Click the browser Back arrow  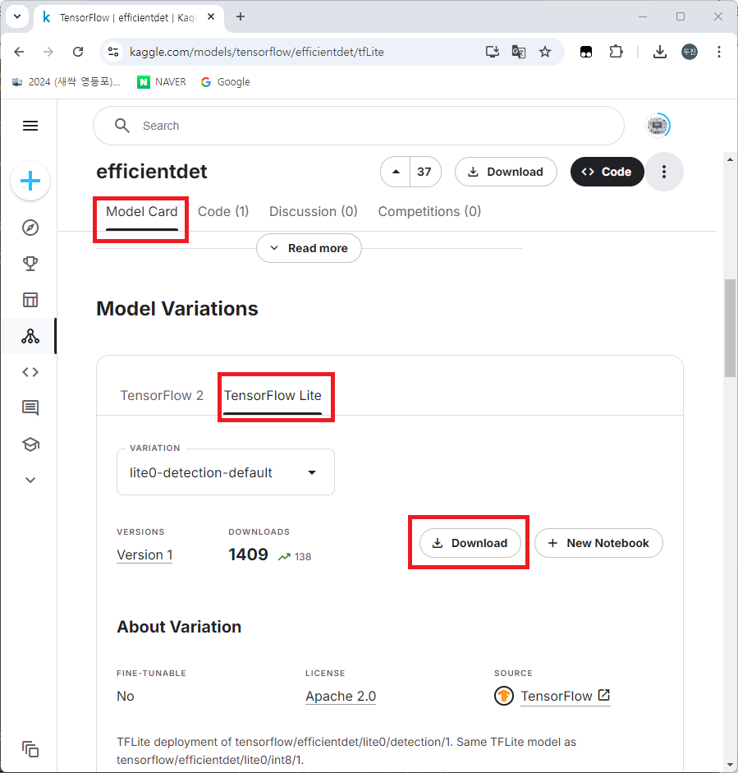19,52
